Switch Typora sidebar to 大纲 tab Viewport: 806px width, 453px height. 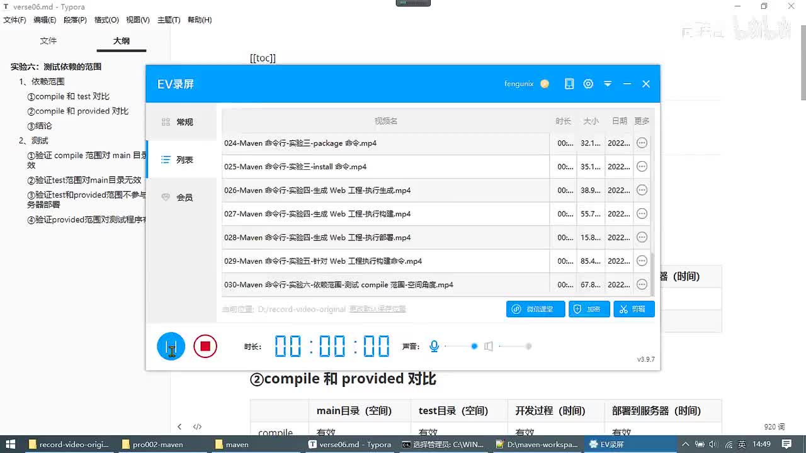122,41
